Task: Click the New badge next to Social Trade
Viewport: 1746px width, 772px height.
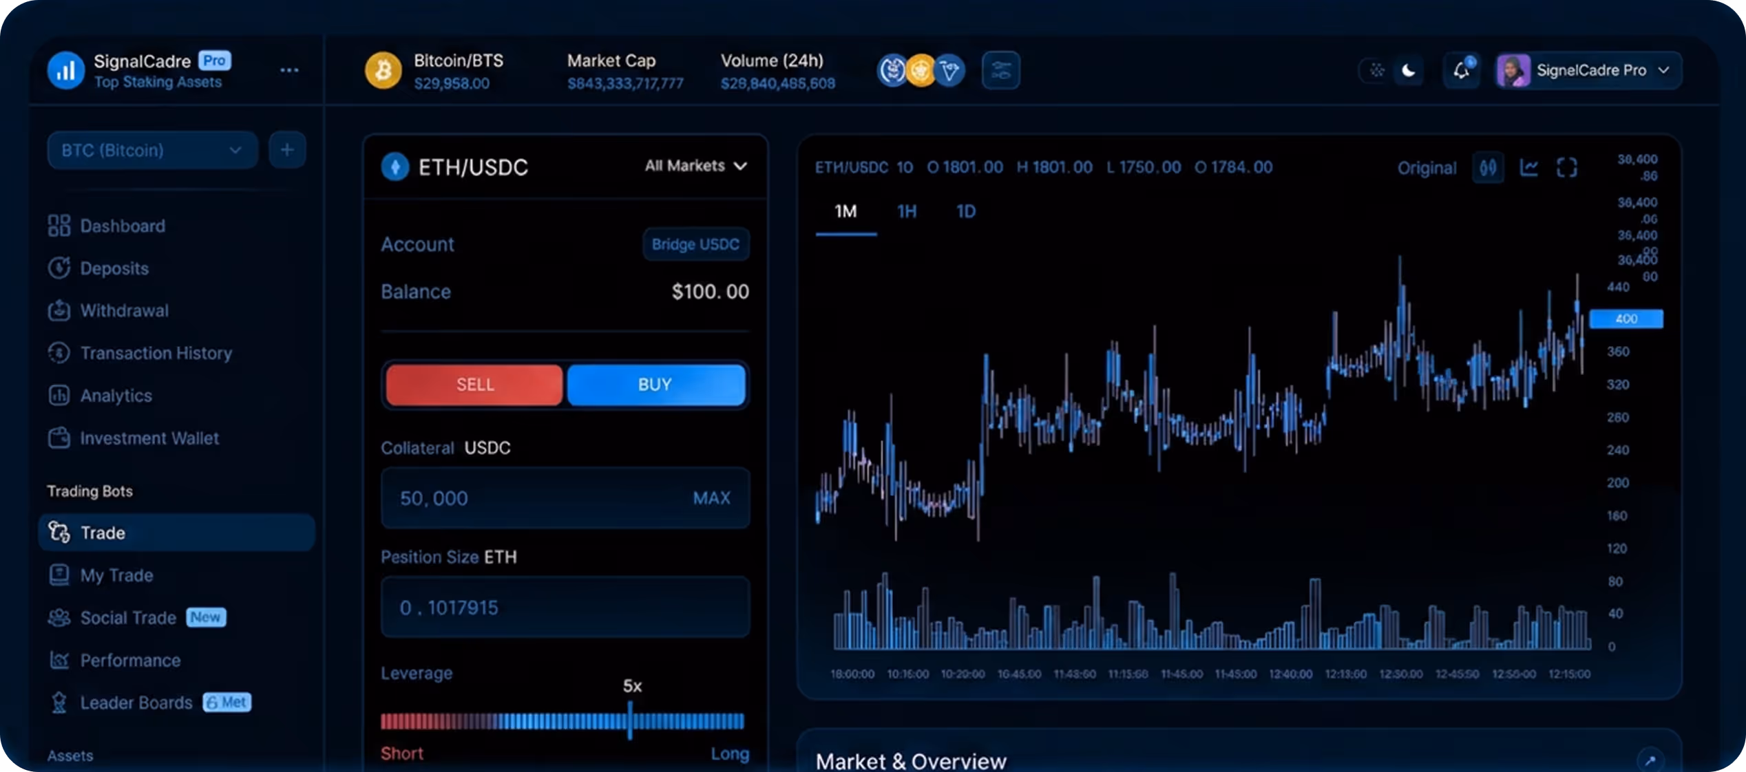Action: [206, 617]
